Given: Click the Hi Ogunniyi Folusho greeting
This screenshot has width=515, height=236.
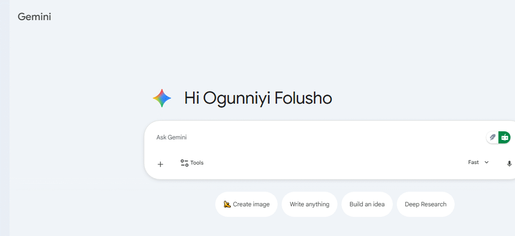Looking at the screenshot, I should click(258, 98).
